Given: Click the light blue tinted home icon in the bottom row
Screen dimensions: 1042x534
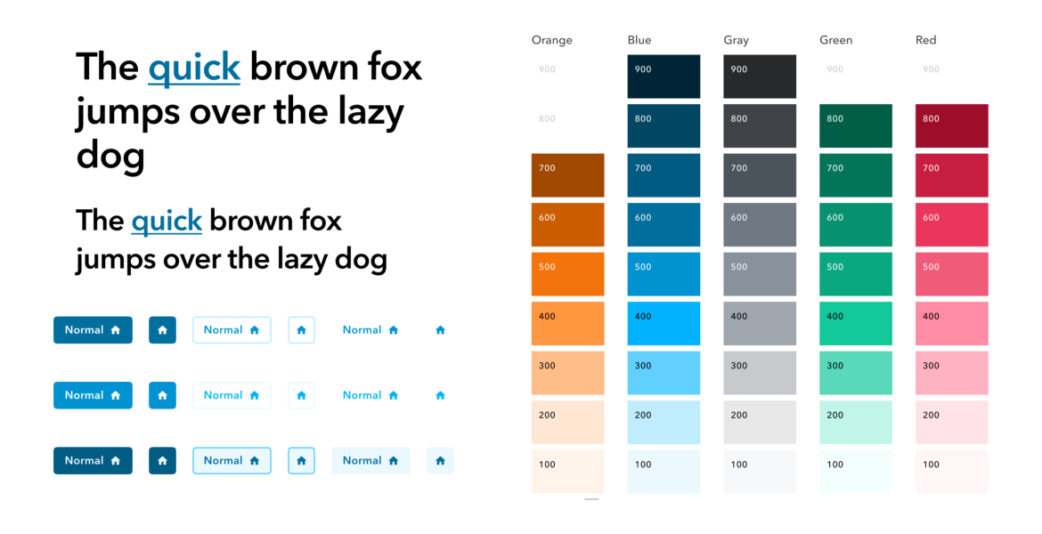Looking at the screenshot, I should point(440,461).
